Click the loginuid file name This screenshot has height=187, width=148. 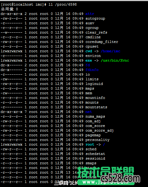[x=94, y=84]
